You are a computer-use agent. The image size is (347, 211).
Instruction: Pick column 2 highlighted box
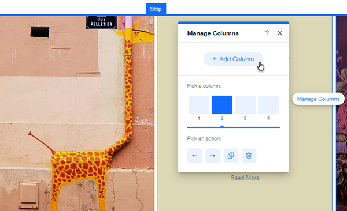tap(222, 105)
